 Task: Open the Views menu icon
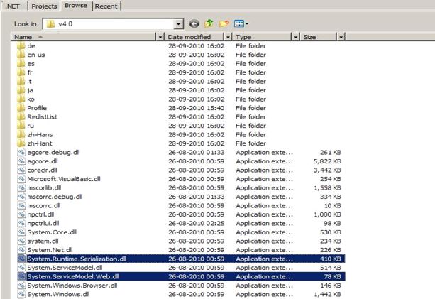(x=241, y=24)
